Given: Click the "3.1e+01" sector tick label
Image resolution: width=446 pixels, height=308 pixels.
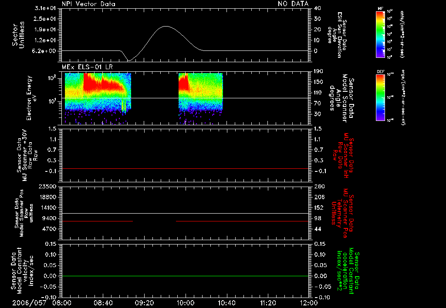Looking at the screenshot, I should pos(45,8).
